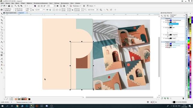Toggle visibility eye of the Направляющие layer on Страница 1
Screen dimensions: 193x108
pos(166,20)
